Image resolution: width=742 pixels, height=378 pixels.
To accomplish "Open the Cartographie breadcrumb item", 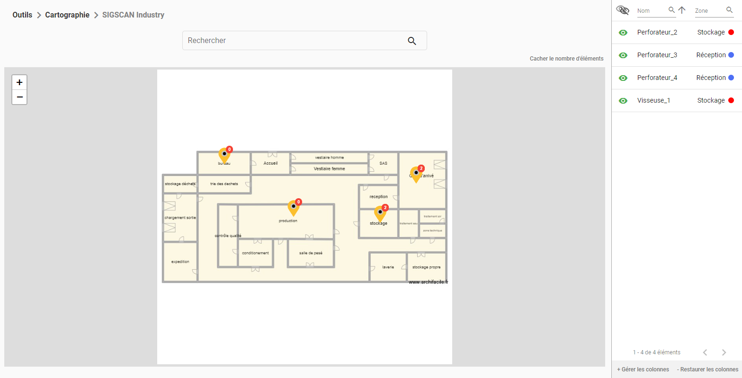I will click(x=67, y=15).
